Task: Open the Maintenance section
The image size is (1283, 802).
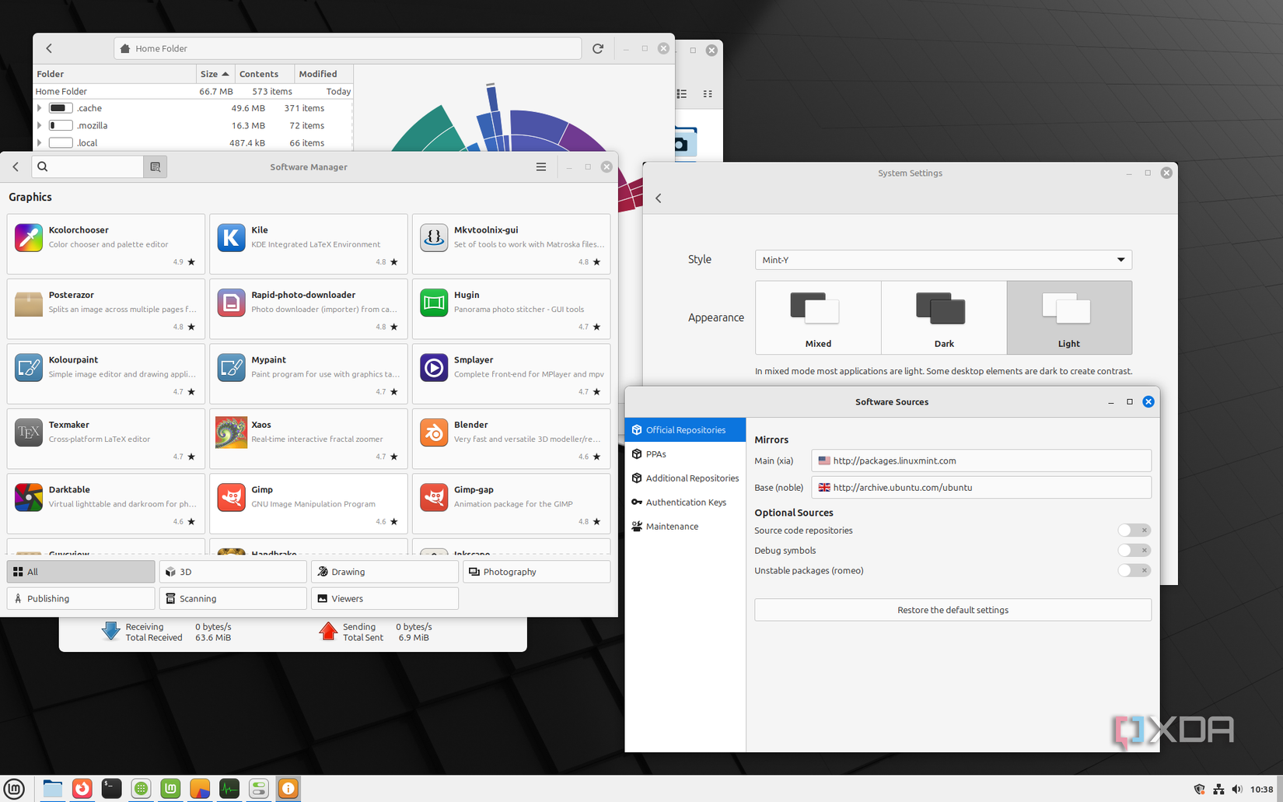Action: pos(672,526)
